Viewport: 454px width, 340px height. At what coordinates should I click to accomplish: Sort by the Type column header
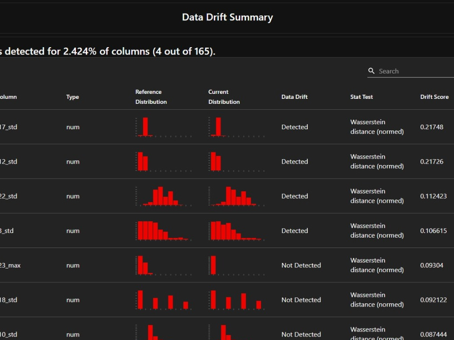click(x=72, y=97)
